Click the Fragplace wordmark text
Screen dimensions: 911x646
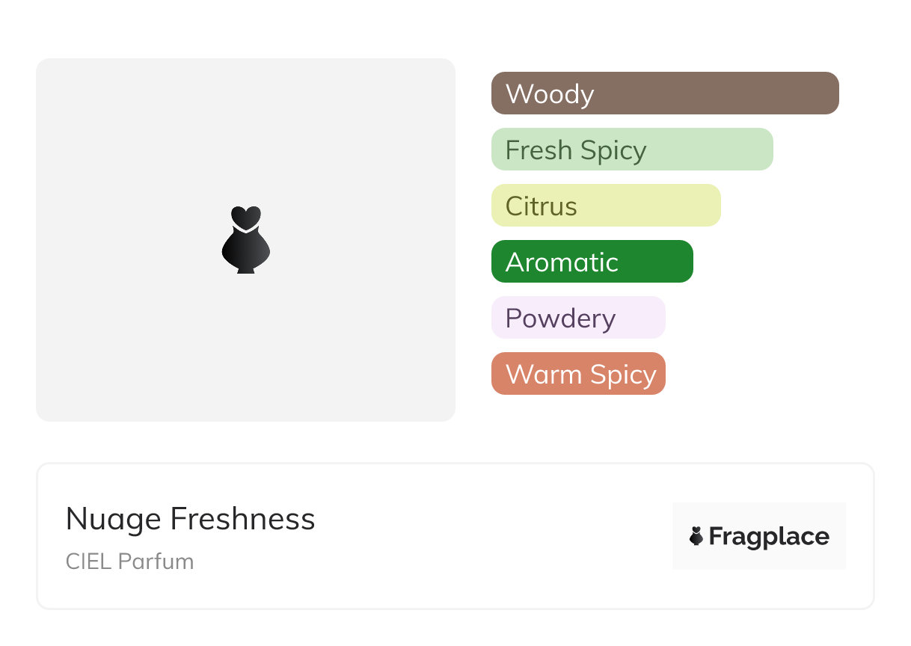(769, 537)
